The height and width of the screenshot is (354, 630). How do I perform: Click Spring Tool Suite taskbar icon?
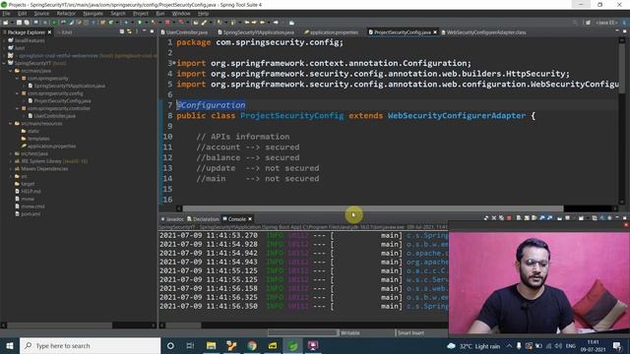(293, 345)
